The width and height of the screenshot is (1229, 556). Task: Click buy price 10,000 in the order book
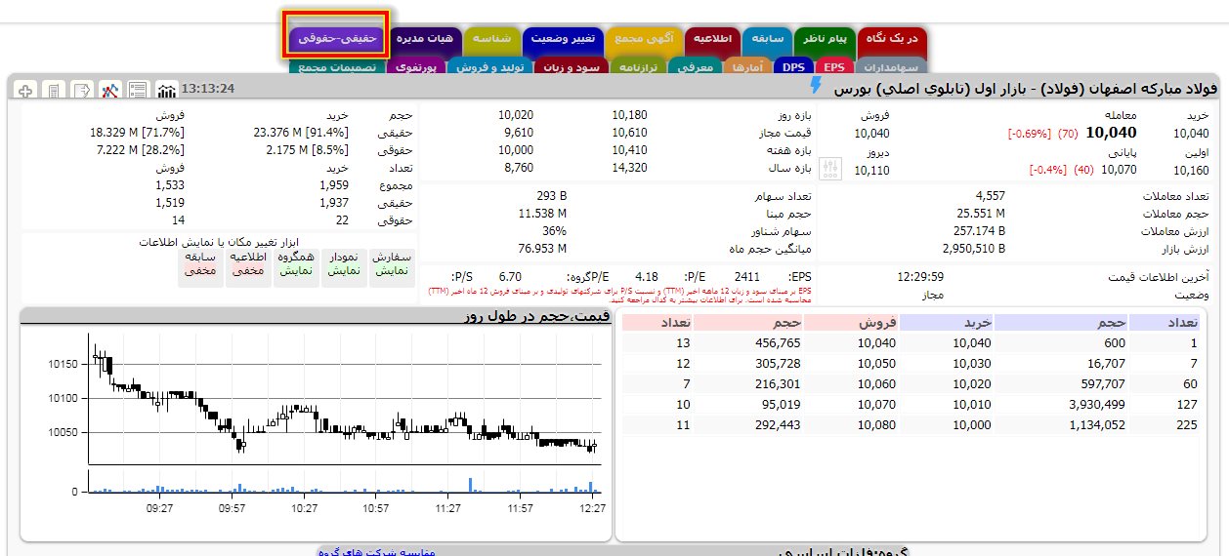pyautogui.click(x=972, y=425)
